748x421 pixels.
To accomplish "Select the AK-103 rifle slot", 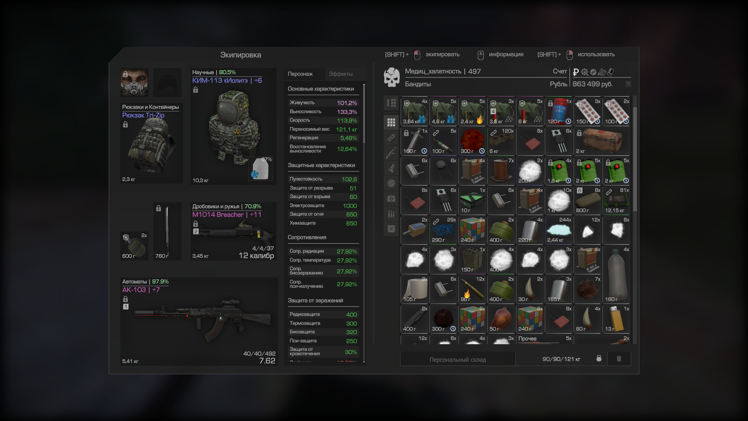I will point(199,322).
